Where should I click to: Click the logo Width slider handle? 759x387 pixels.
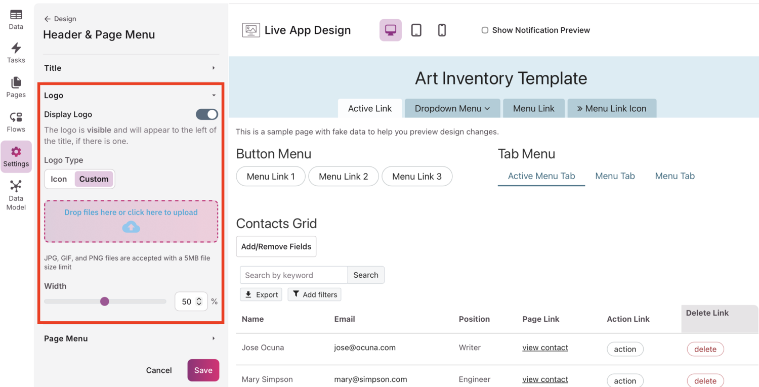tap(105, 302)
